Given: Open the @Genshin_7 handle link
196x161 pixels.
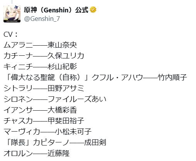Looking at the screenshot, I should click(42, 19).
